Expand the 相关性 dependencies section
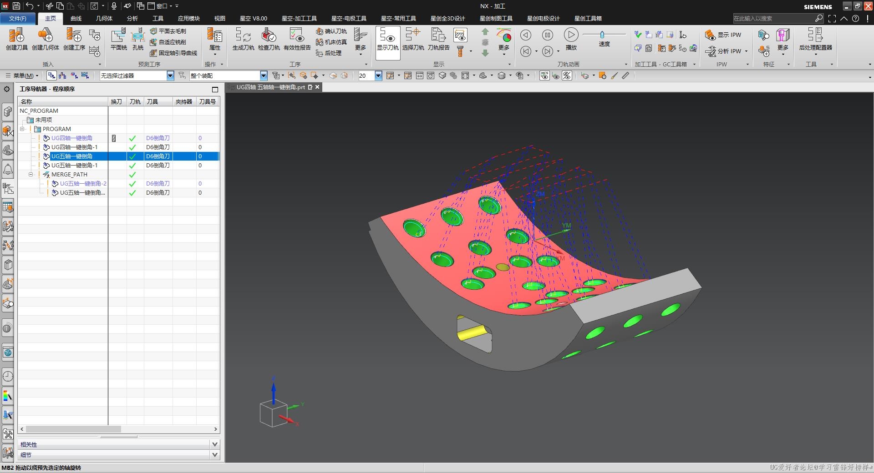This screenshot has height=473, width=874. pos(215,444)
